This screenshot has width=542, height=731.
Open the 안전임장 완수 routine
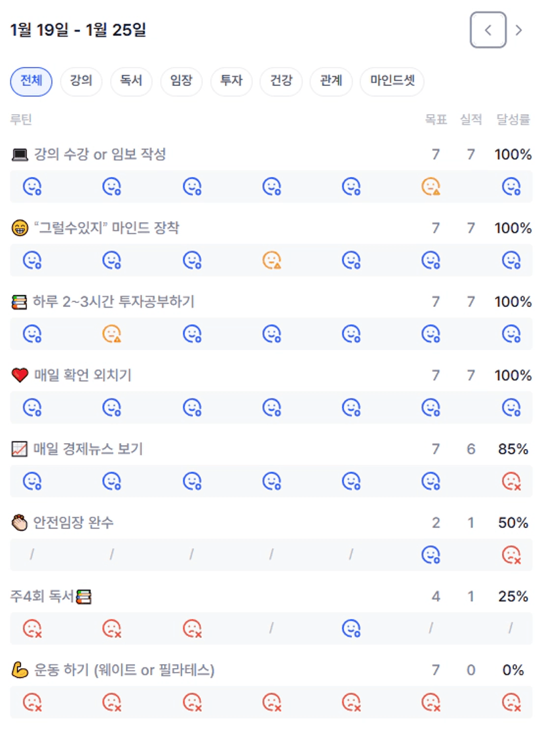tap(73, 523)
